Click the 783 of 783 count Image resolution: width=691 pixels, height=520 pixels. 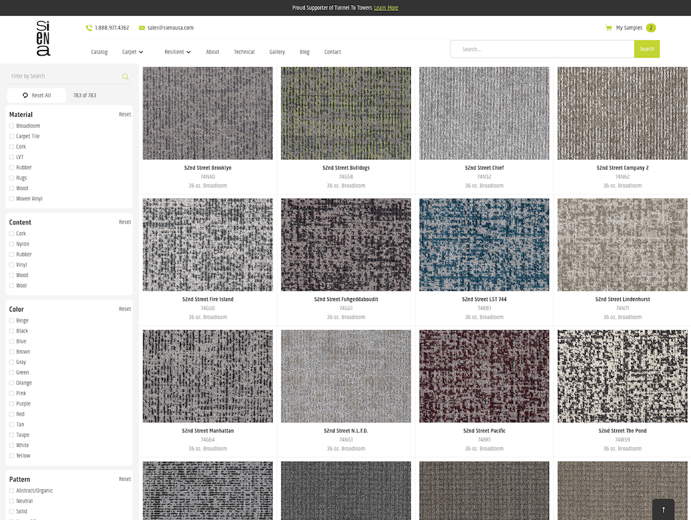[84, 95]
